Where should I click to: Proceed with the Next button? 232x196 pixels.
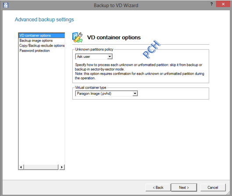[x=184, y=188]
